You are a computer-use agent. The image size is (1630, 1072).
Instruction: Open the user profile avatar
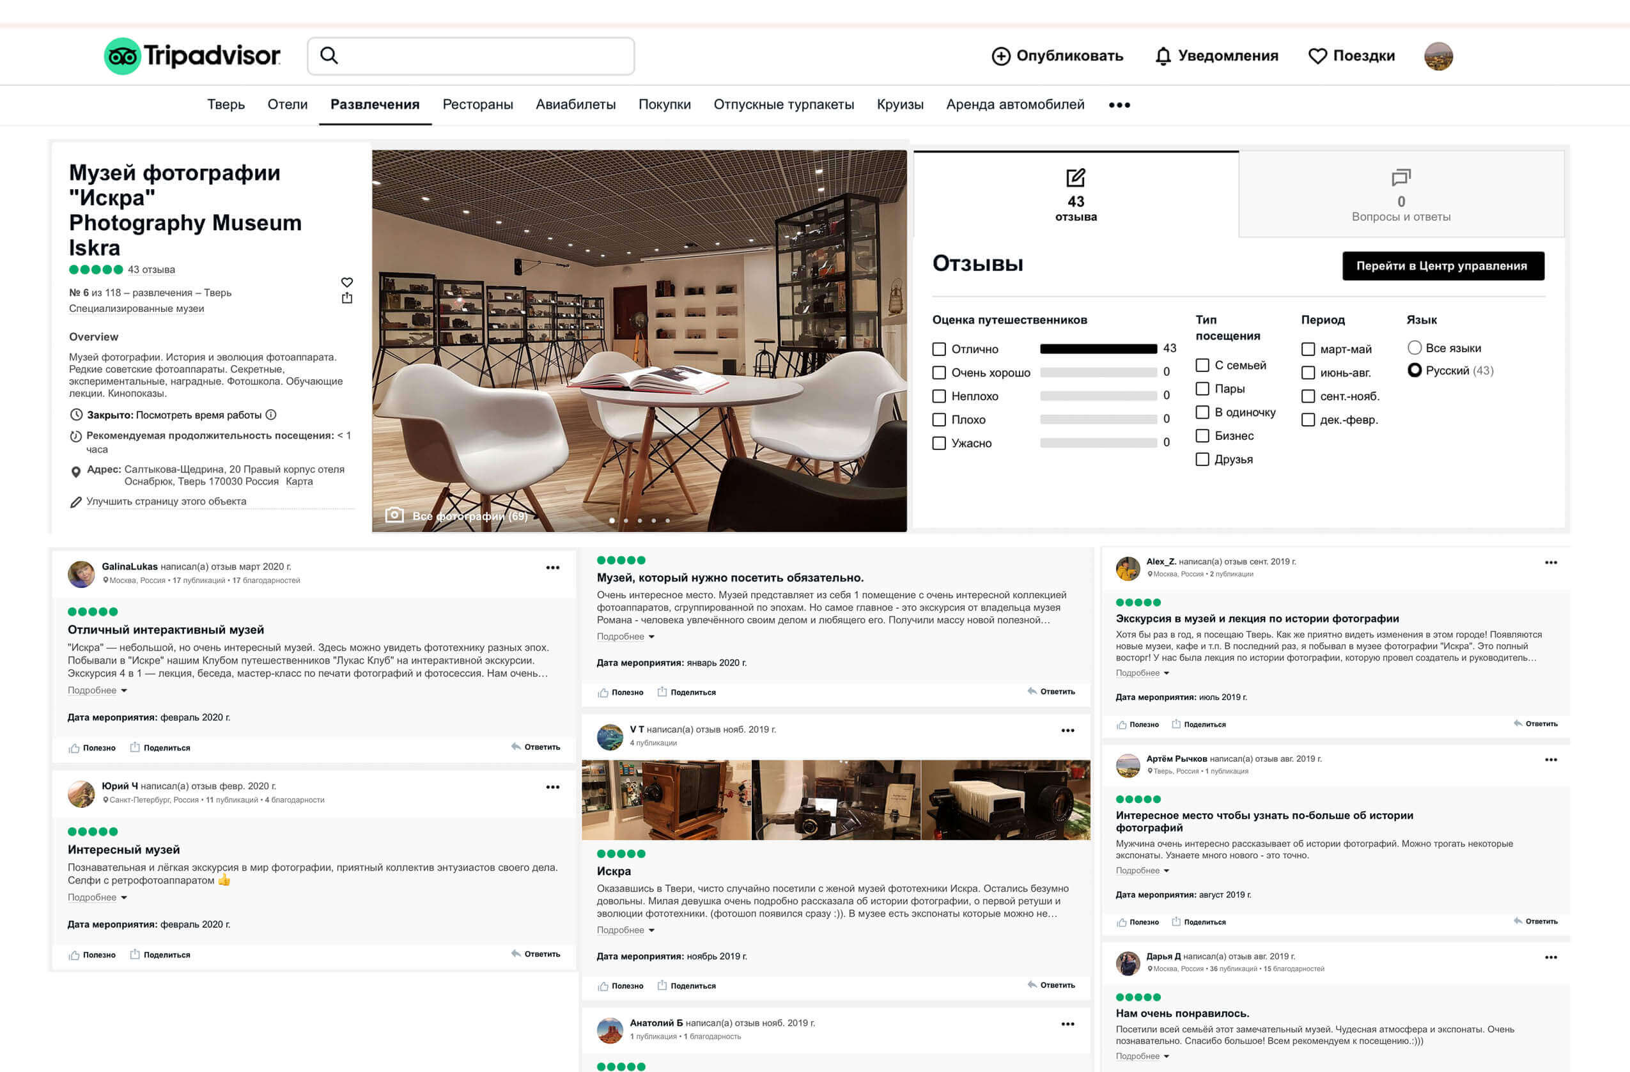tap(1438, 56)
